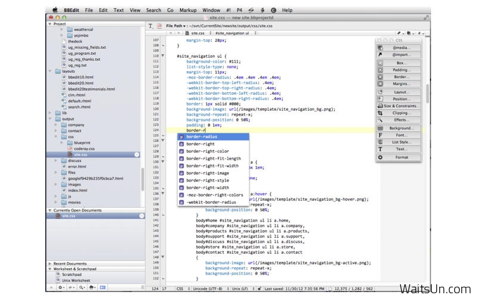
Task: Open the gear action menu in sidebar bottom bar
Action: (61, 287)
